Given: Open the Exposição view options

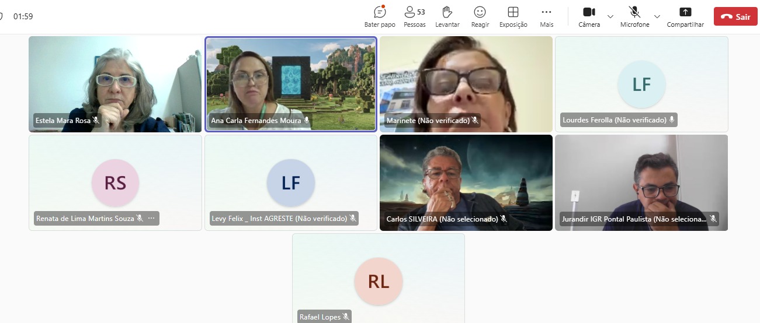Looking at the screenshot, I should point(513,16).
